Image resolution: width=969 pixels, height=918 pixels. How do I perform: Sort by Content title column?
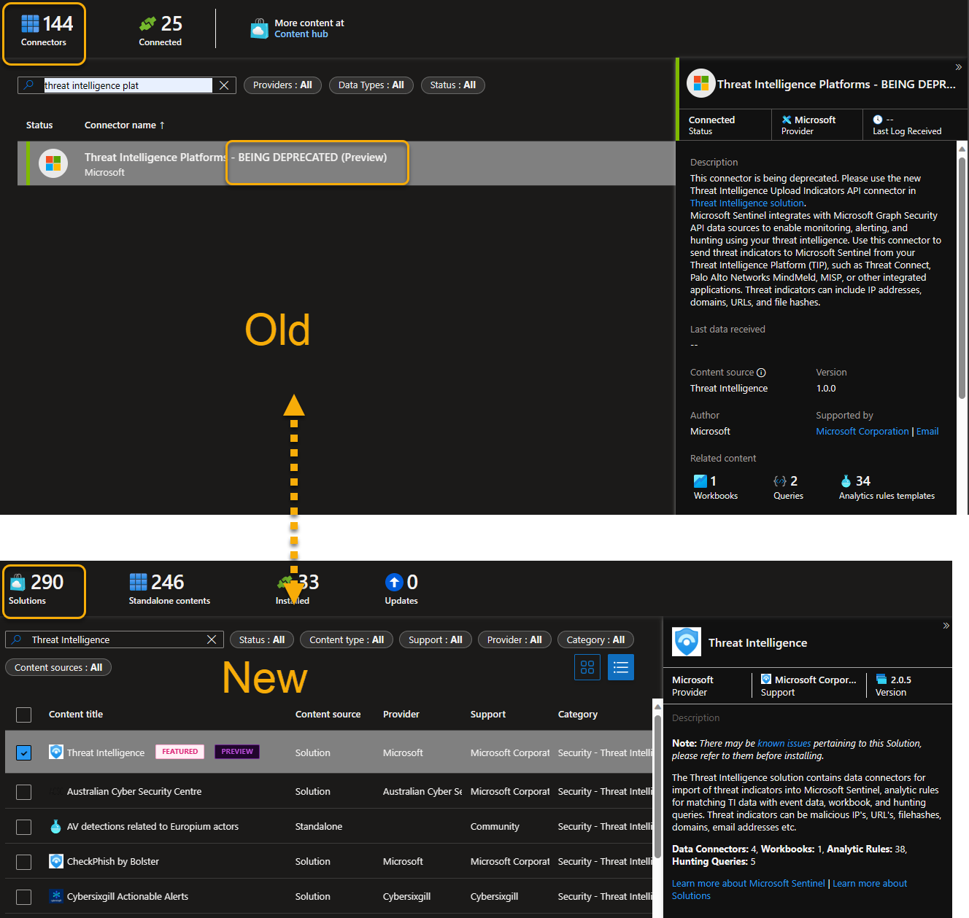[76, 715]
